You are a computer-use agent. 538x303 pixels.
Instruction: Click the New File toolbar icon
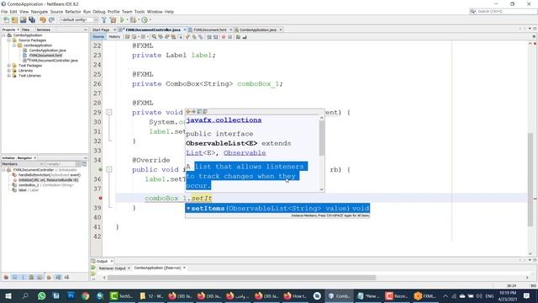[7, 20]
